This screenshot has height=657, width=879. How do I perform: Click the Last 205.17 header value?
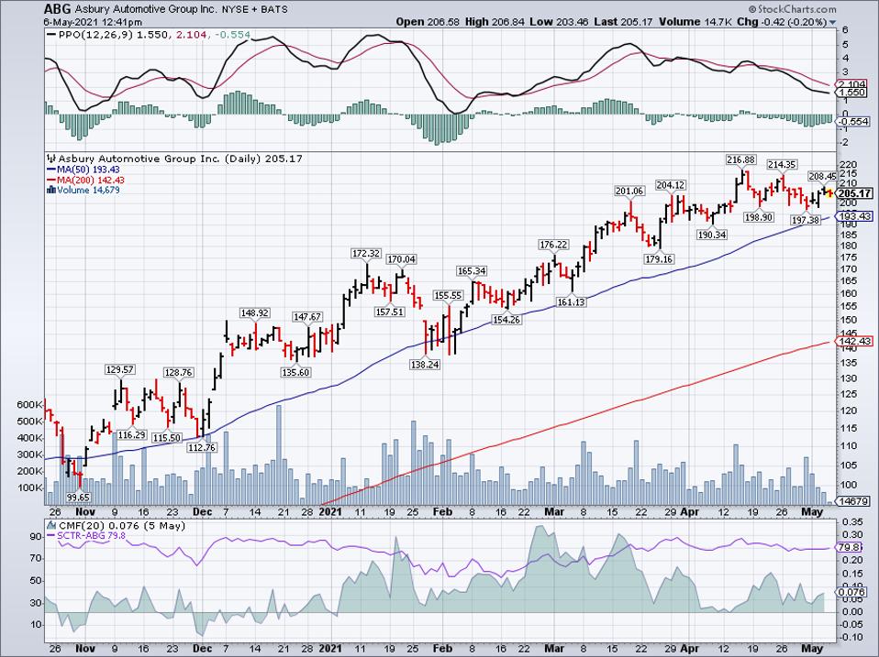(x=624, y=22)
